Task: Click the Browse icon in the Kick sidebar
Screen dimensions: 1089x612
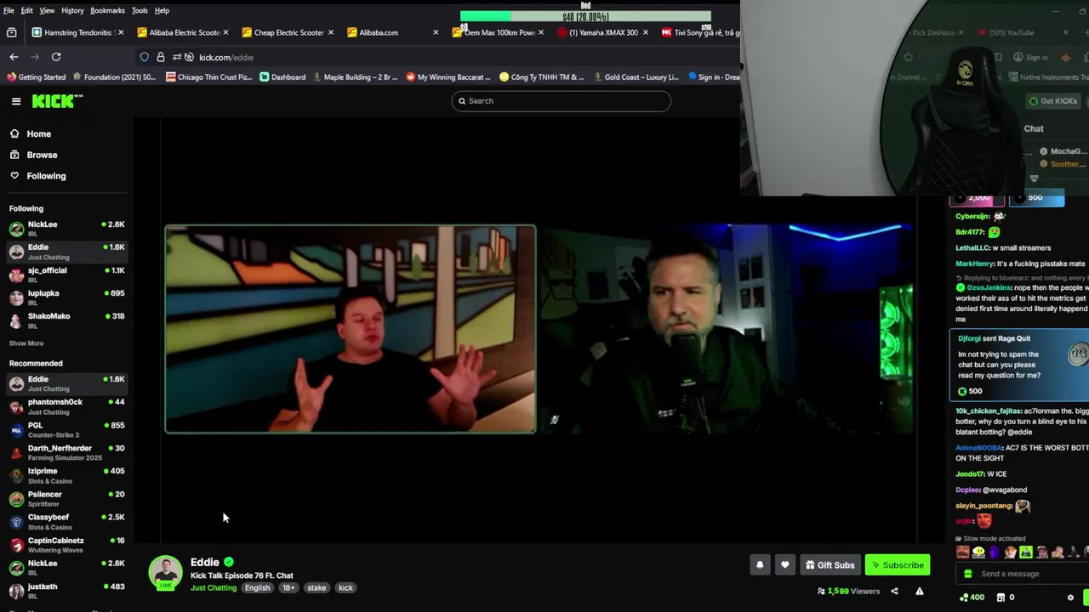Action: pos(14,155)
